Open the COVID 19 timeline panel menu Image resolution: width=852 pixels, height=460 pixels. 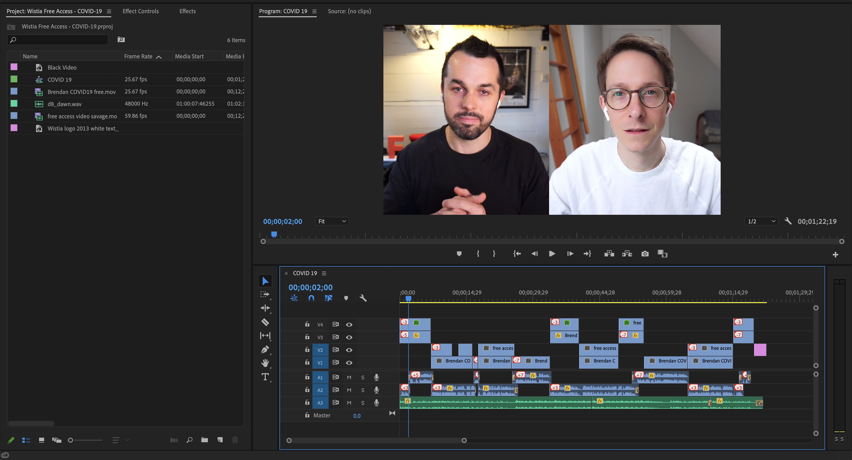324,273
